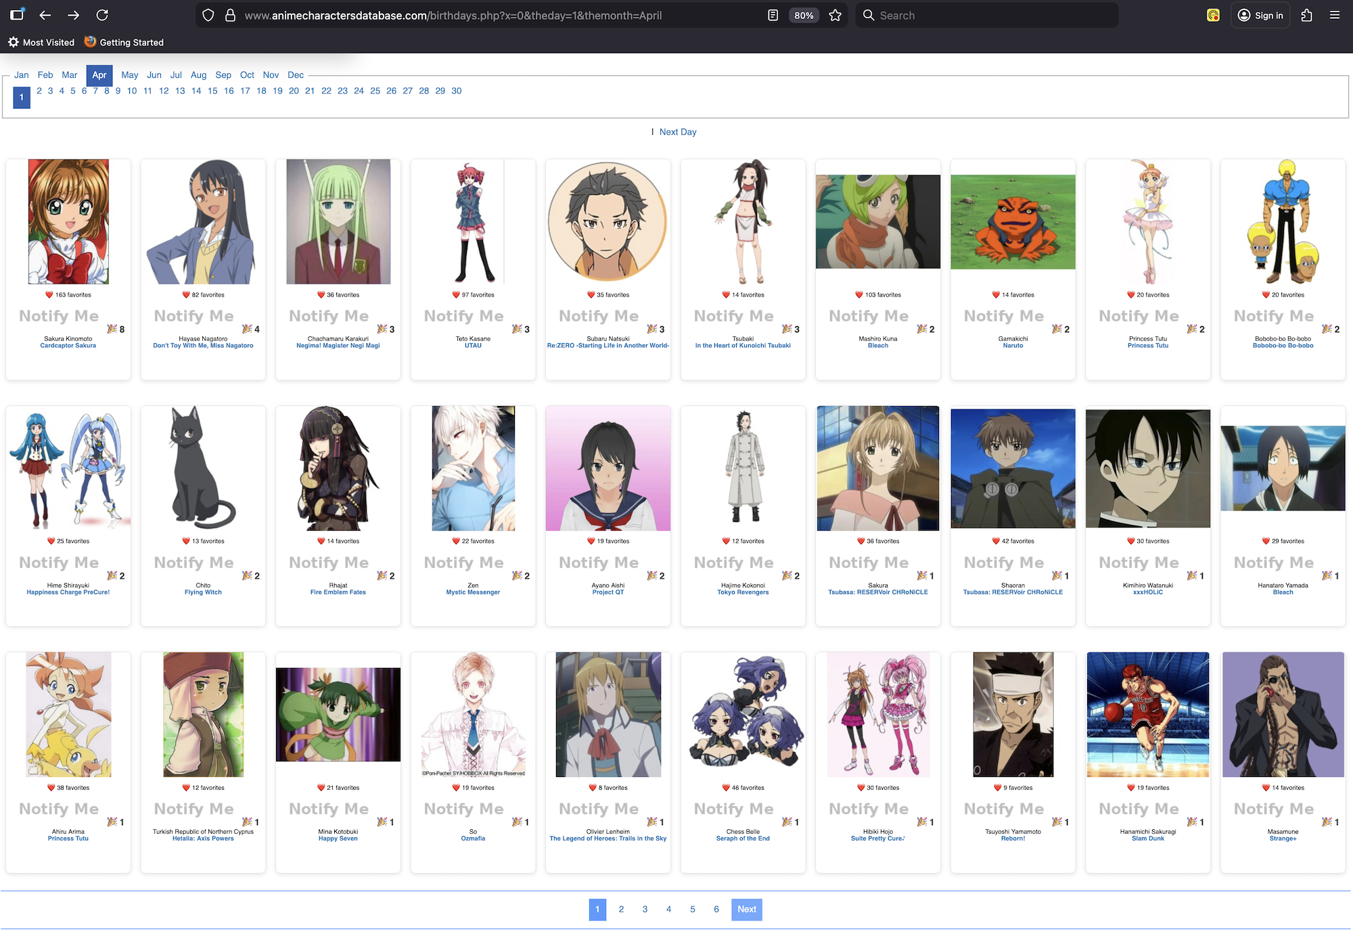Open the sidebar toggle icon

[17, 15]
